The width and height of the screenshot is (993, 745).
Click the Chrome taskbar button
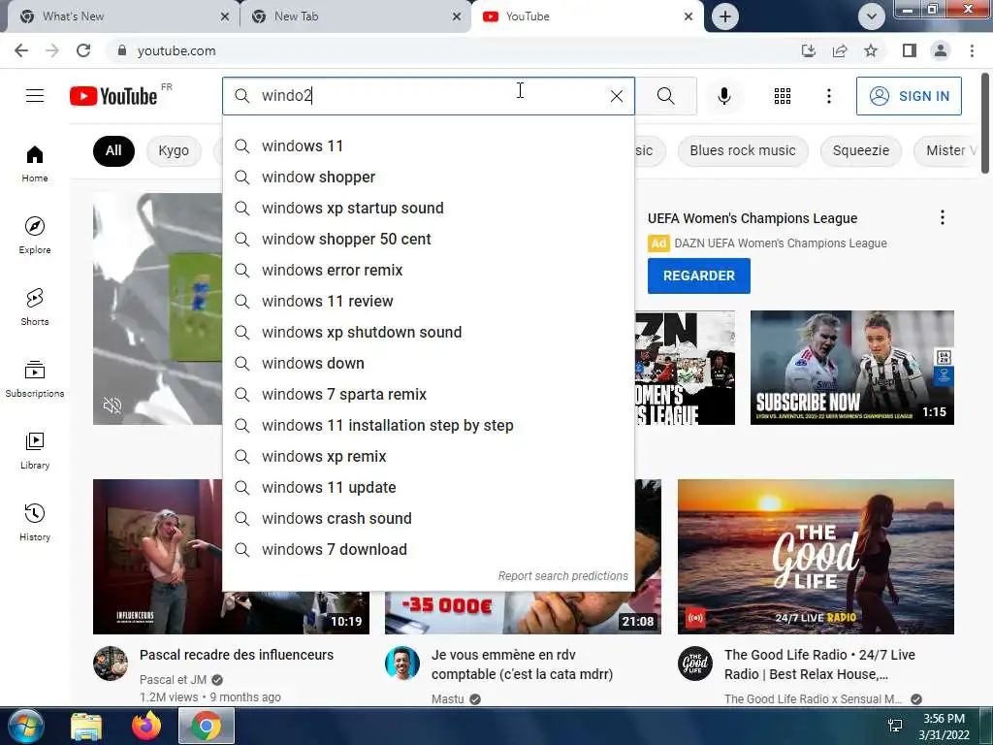click(207, 726)
